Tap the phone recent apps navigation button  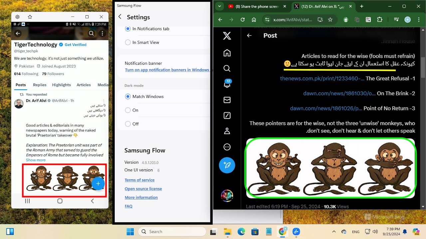28,201
